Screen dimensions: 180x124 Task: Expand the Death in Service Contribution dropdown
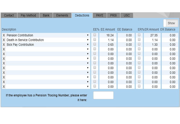(88, 40)
